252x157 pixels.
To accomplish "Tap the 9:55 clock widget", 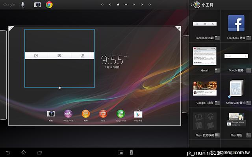I will [114, 62].
